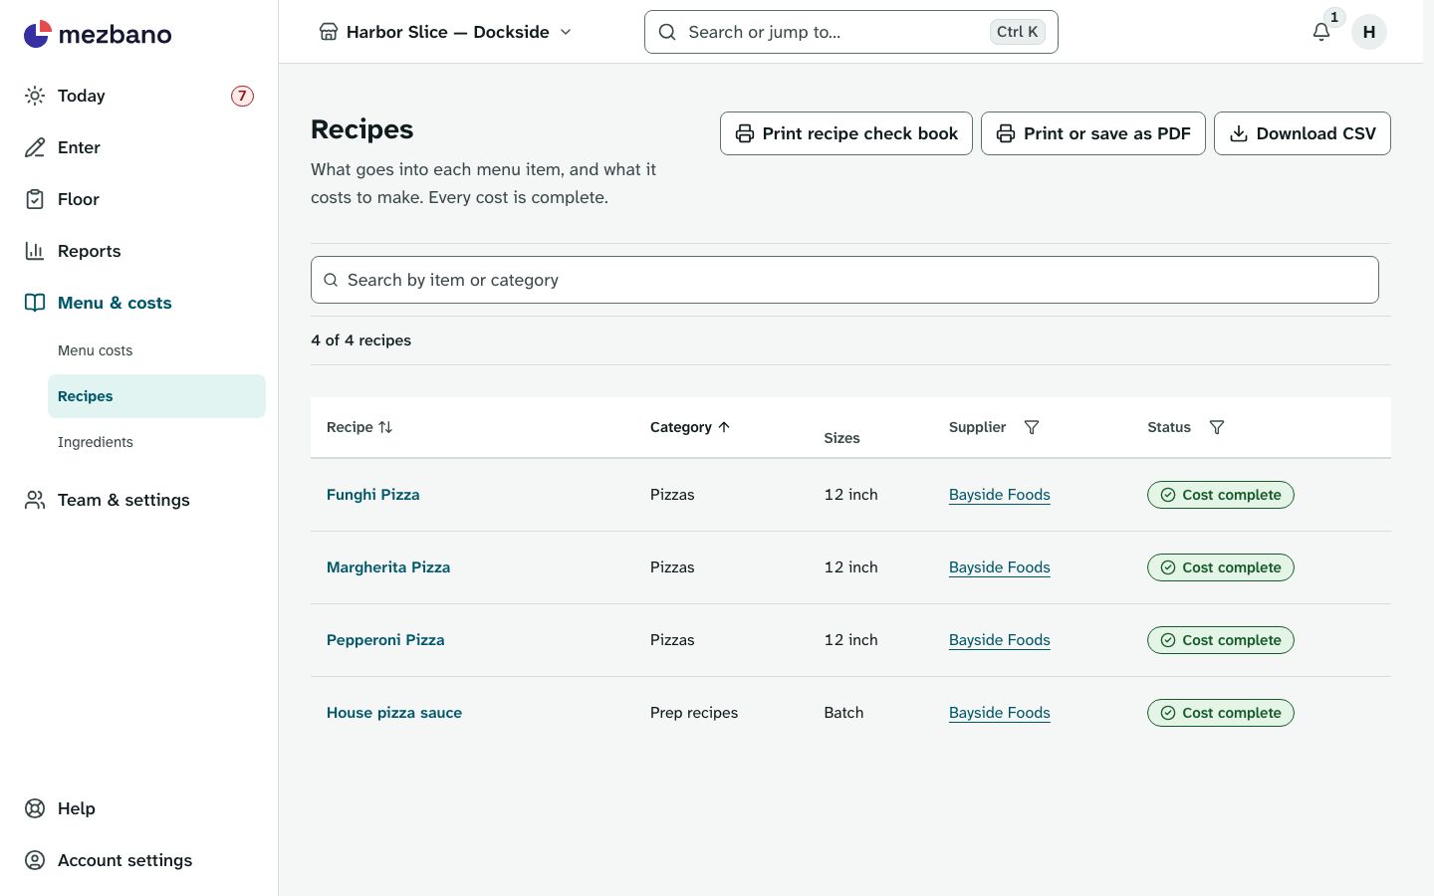Open Bayside Foods link in Funghi Pizza row
Viewport: 1434px width, 896px height.
[x=1000, y=495]
